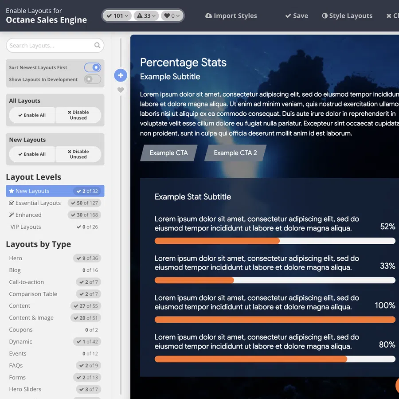Open the Dynamic layout type
This screenshot has width=399, height=399.
click(20, 341)
